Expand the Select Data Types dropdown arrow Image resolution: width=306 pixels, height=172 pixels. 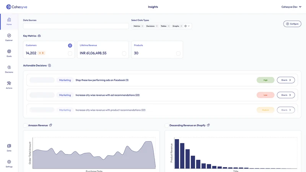pyautogui.click(x=189, y=26)
